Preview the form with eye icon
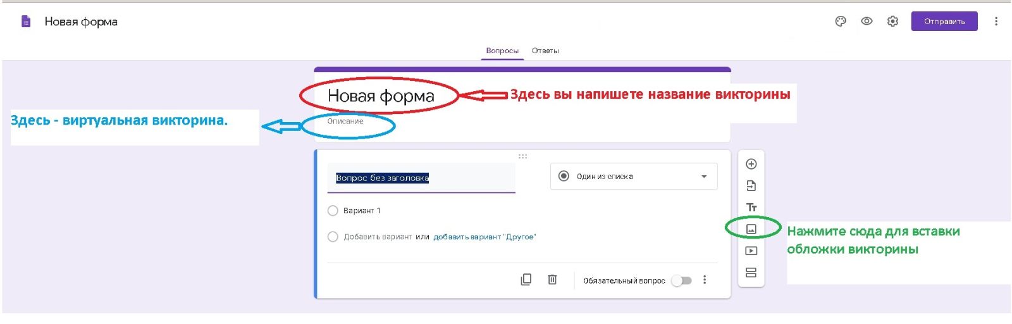Screen dimensions: 1012x324 click(867, 22)
